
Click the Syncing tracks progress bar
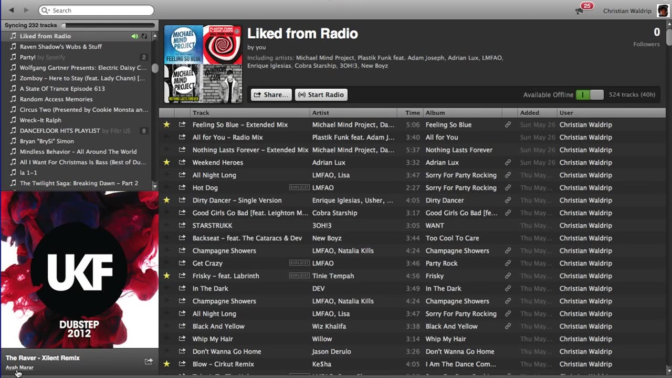coord(108,25)
